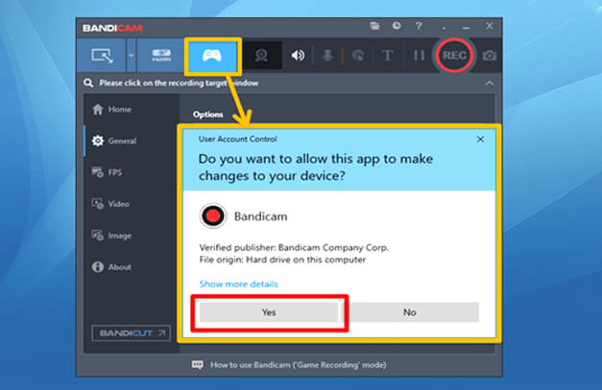This screenshot has width=602, height=390.
Task: Click the text overlay T icon
Action: [x=387, y=56]
